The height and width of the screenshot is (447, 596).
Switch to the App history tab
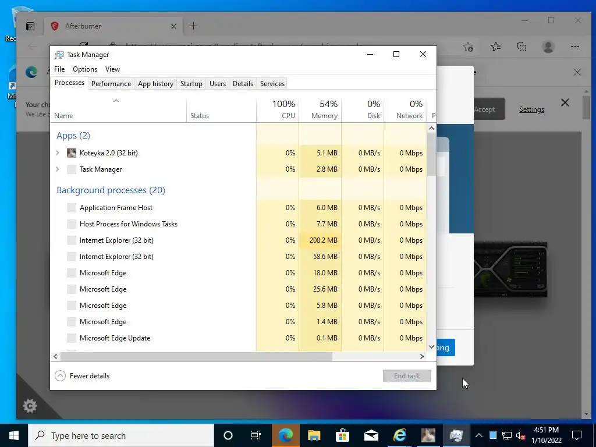[x=155, y=84]
